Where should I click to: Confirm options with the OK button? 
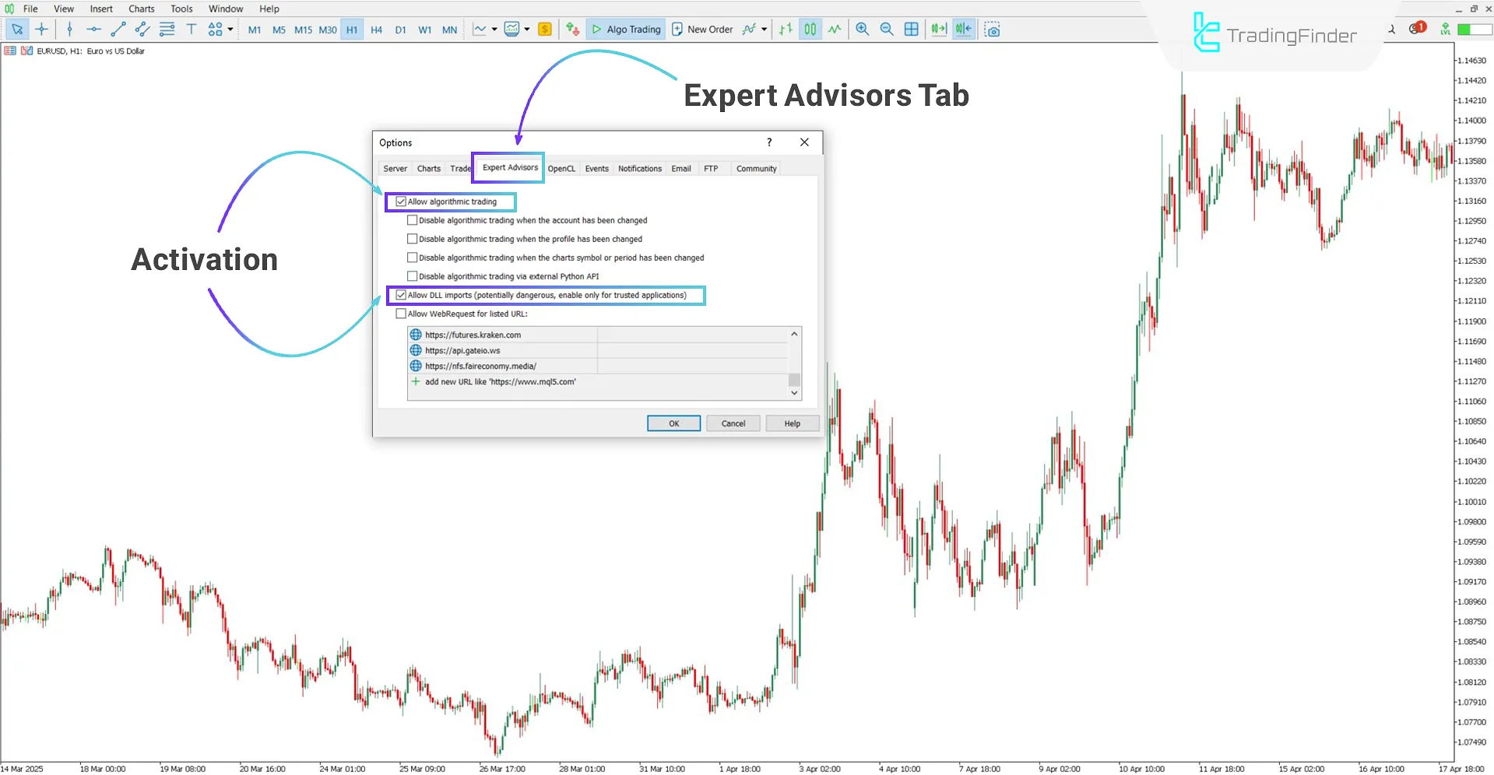click(673, 423)
